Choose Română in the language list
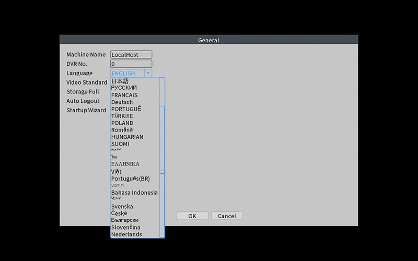The width and height of the screenshot is (418, 261). [x=122, y=130]
